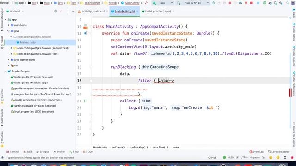Image resolution: width=296 pixels, height=166 pixels.
Task: Open the Profiler tool window
Action: pyautogui.click(x=59, y=152)
